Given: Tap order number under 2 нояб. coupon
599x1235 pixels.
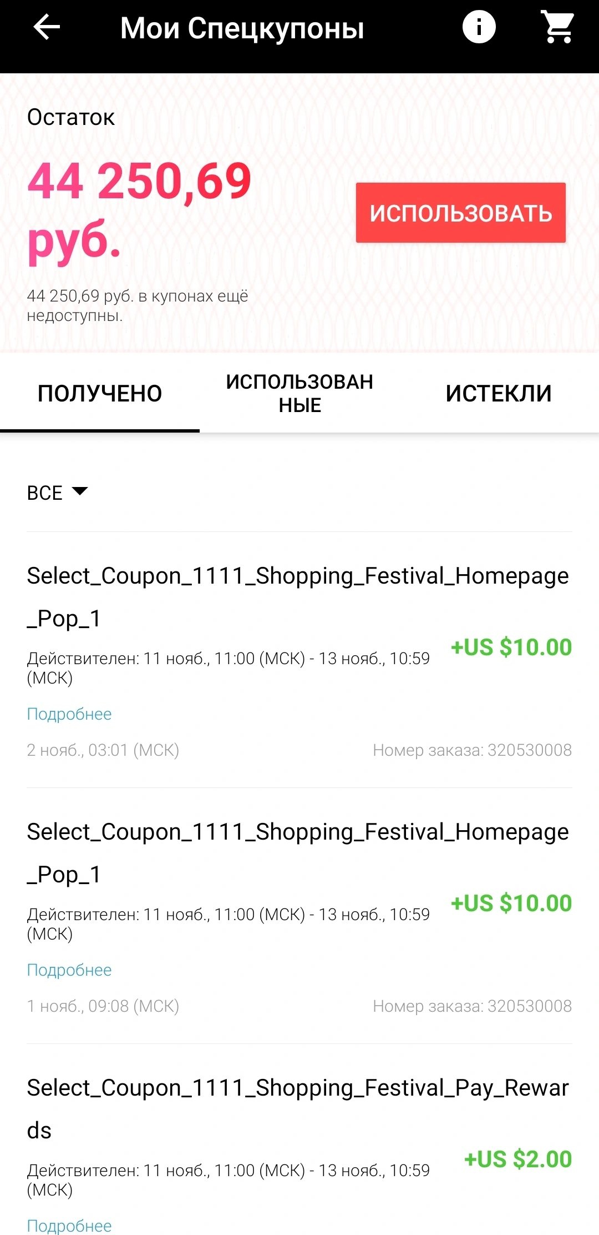Looking at the screenshot, I should 472,750.
